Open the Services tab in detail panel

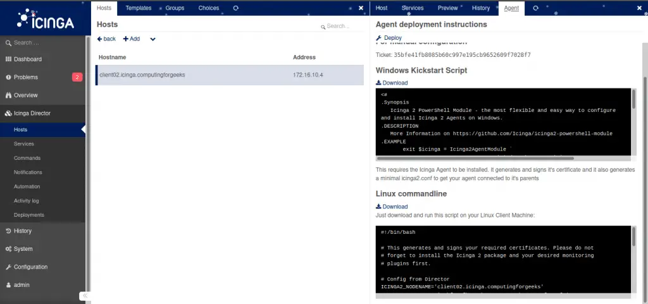tap(413, 8)
